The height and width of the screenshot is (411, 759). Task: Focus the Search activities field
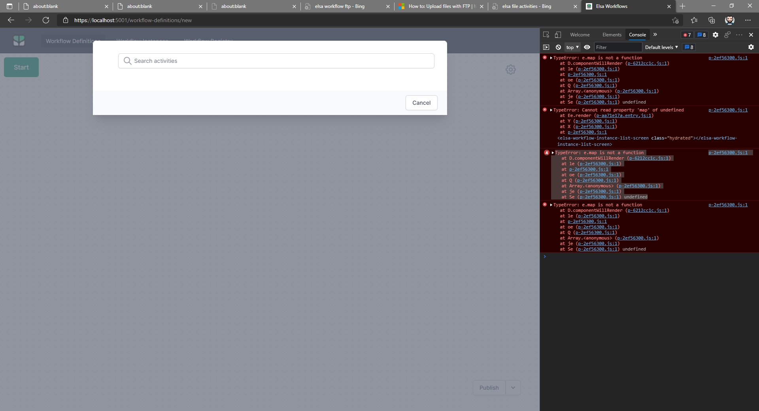coord(276,61)
